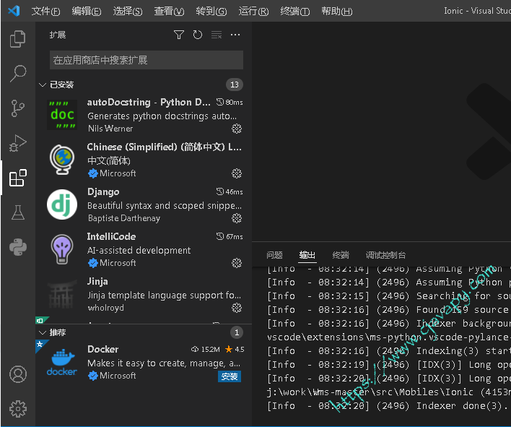The image size is (511, 427).
Task: Click the Baptiste Darthenay publisher name
Action: 124,218
